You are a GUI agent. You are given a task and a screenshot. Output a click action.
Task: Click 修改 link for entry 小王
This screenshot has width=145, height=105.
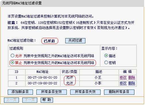(x=123, y=77)
